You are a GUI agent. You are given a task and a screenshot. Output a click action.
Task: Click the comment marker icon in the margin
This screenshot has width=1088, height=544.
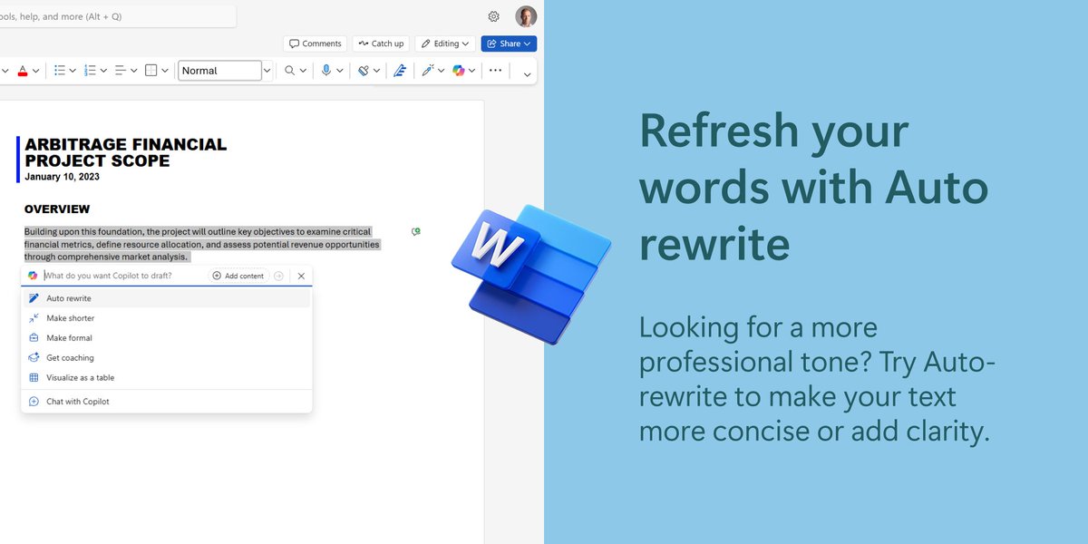pos(415,232)
